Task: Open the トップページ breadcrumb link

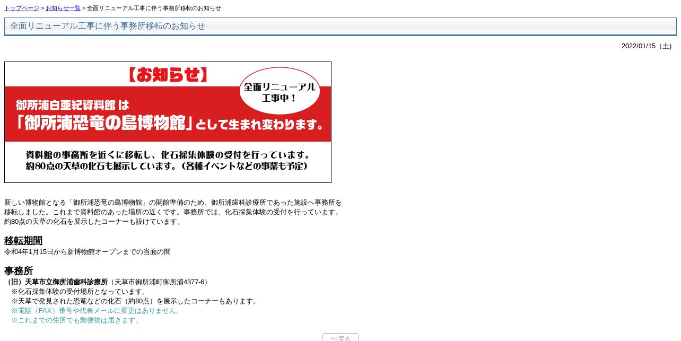Action: pos(22,8)
